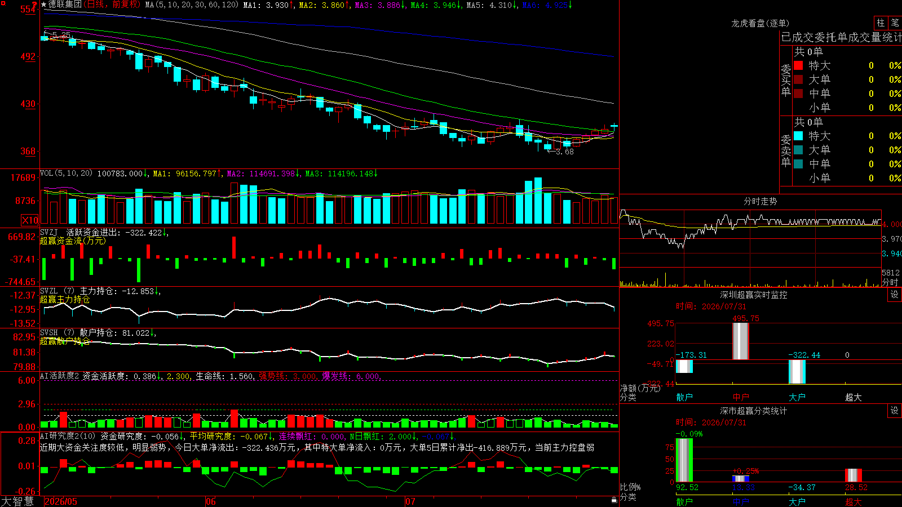Click the AI活跃度2 indicator label
This screenshot has height=507, width=902.
click(60, 376)
